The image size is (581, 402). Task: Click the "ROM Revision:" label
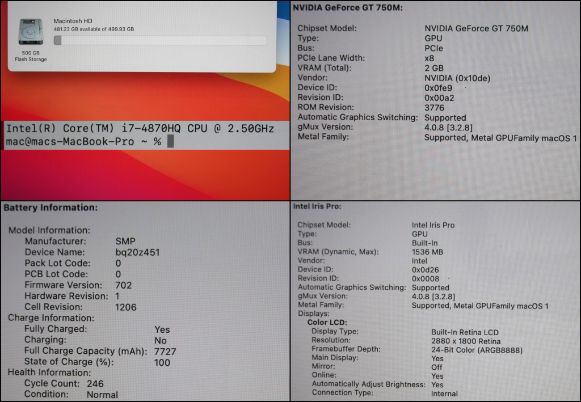326,107
